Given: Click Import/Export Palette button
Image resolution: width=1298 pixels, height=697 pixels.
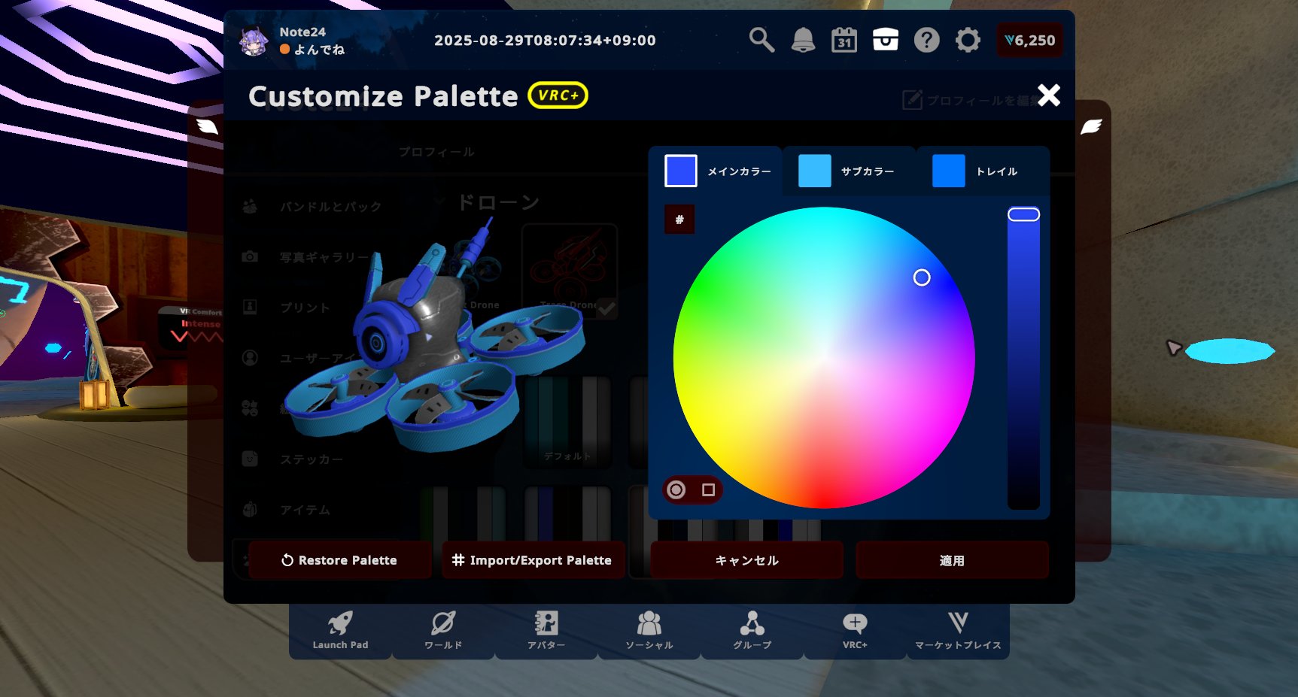Looking at the screenshot, I should (x=533, y=560).
